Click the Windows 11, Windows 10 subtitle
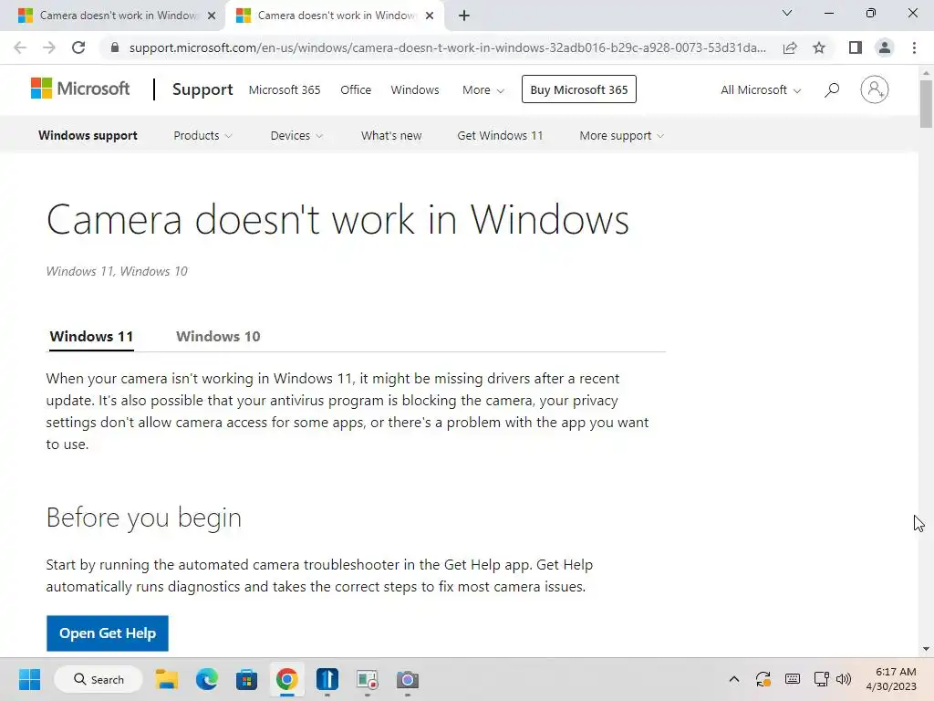 coord(117,271)
